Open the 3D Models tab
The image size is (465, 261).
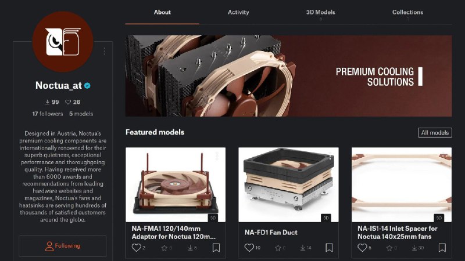(321, 12)
